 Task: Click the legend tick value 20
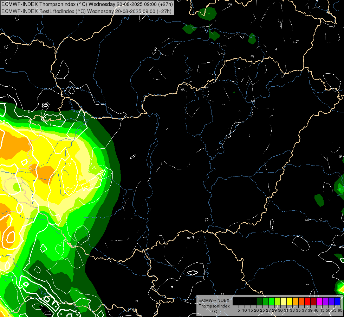pos(257,310)
